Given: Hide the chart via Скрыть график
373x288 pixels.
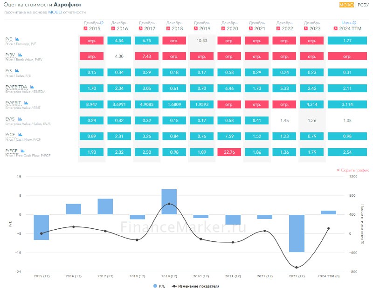Looking at the screenshot, I should point(353,170).
